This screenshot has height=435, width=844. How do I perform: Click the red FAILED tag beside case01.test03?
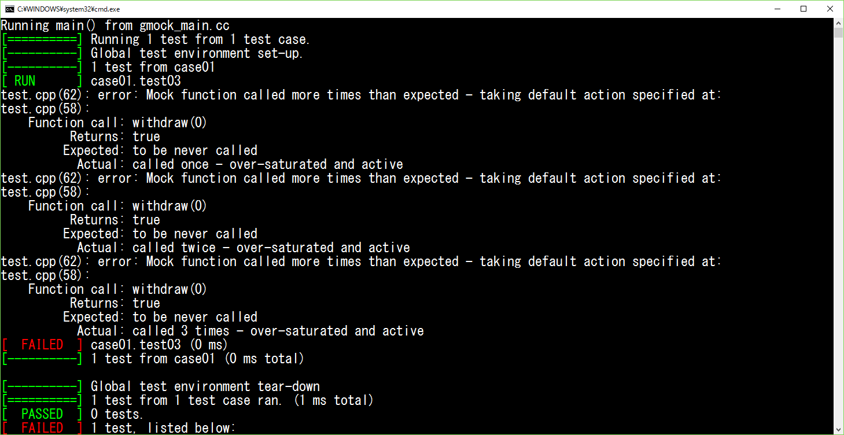pos(42,345)
